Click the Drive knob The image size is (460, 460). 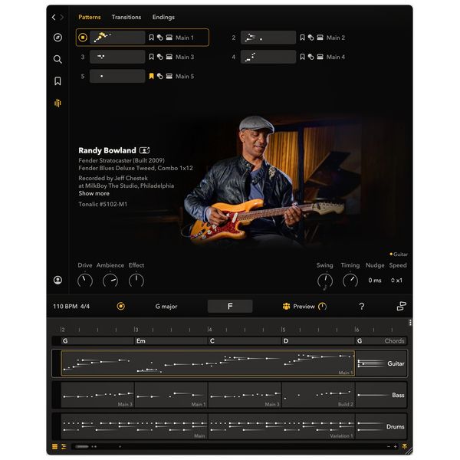85,281
